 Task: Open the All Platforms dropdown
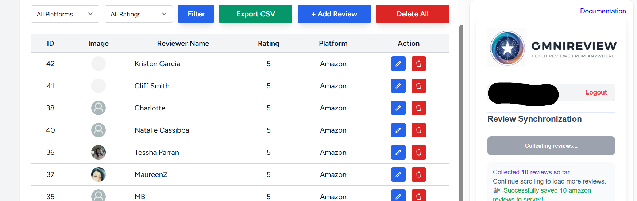pos(65,14)
